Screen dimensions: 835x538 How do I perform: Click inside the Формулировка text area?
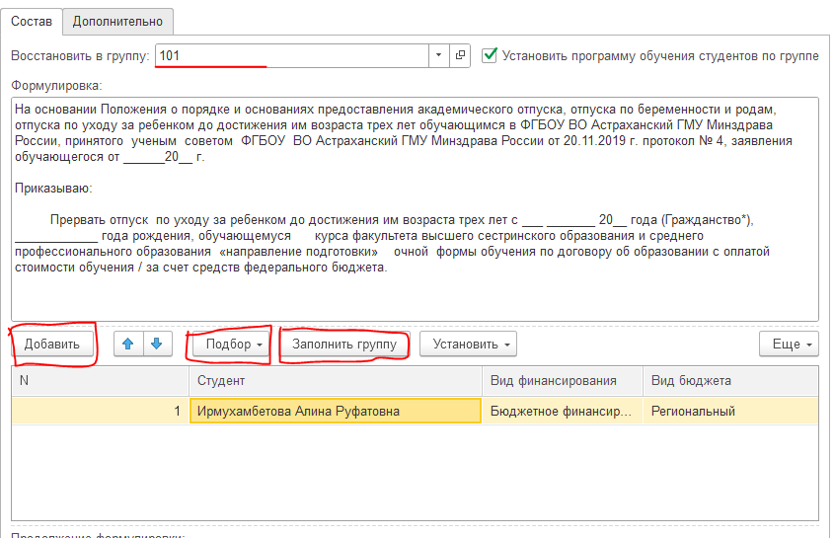point(415,209)
